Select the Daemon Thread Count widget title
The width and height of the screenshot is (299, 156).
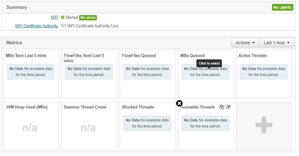(x=85, y=107)
